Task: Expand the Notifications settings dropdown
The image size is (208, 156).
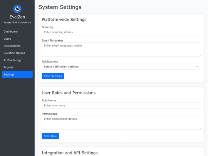Action: 121,67
